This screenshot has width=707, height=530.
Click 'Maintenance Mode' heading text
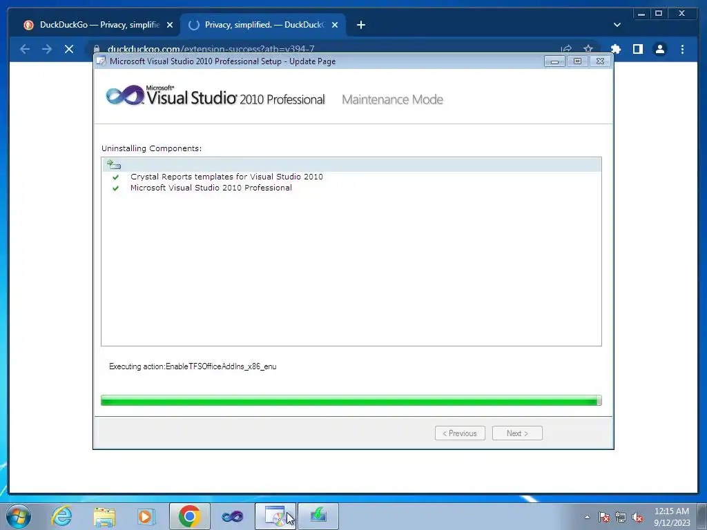pyautogui.click(x=392, y=99)
